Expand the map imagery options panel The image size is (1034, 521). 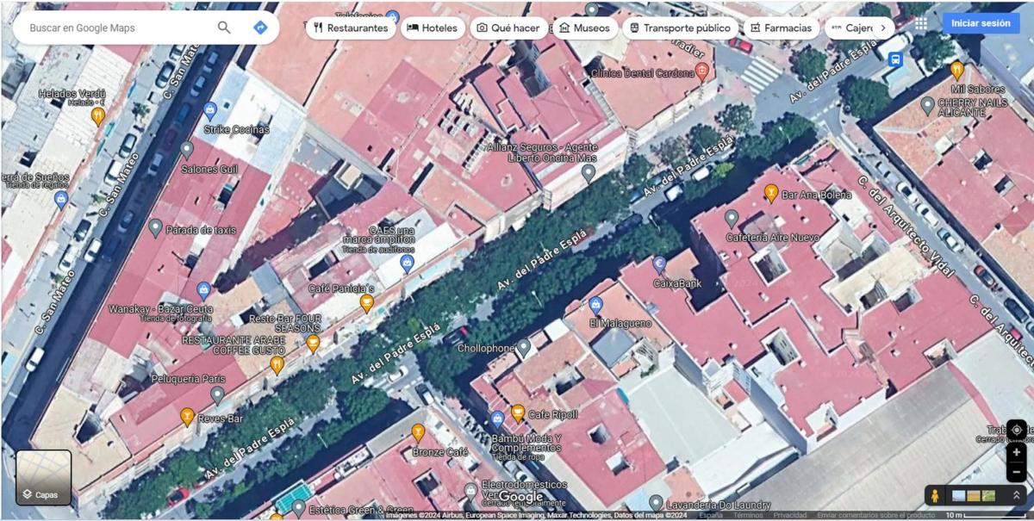1016,495
